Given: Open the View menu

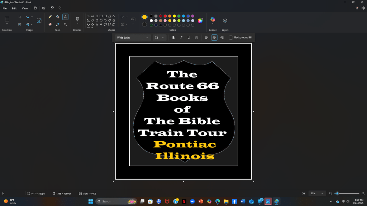Looking at the screenshot, I should (x=25, y=8).
